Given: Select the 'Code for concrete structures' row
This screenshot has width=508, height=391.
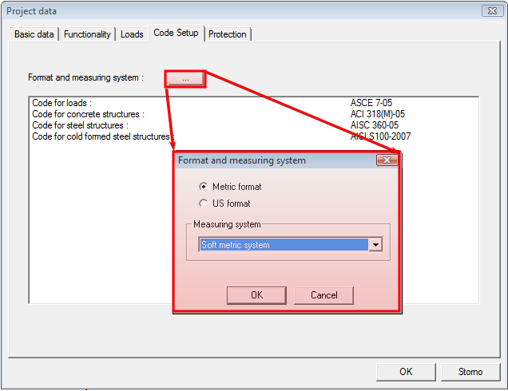Looking at the screenshot, I should tap(88, 114).
